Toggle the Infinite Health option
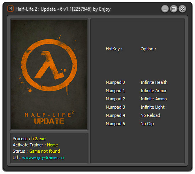 coord(154,82)
